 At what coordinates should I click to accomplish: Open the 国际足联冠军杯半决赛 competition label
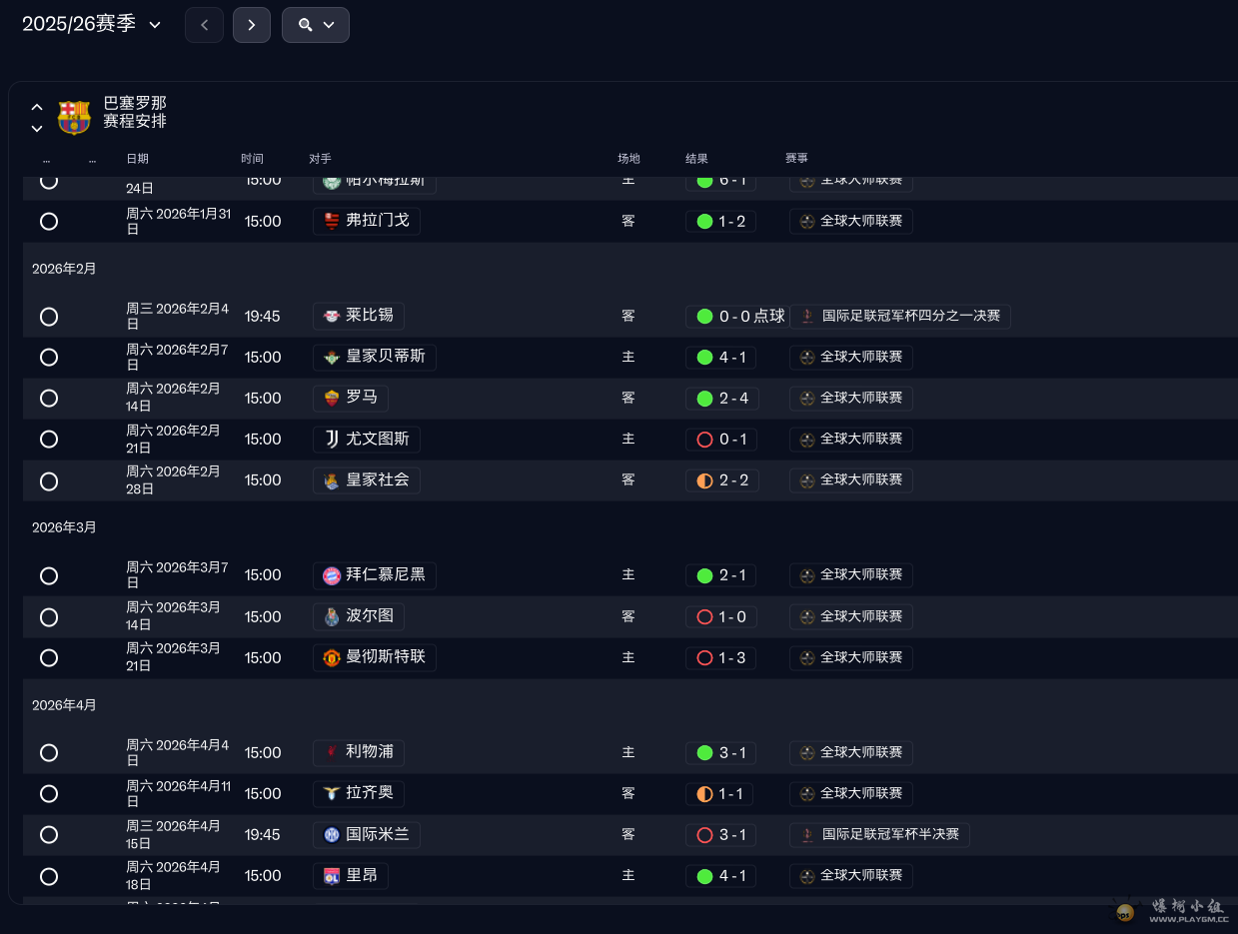(x=879, y=835)
